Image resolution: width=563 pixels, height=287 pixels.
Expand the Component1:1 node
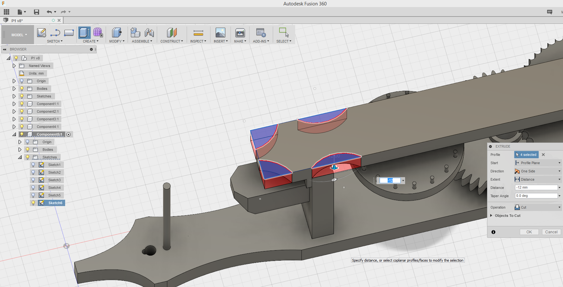pos(14,104)
